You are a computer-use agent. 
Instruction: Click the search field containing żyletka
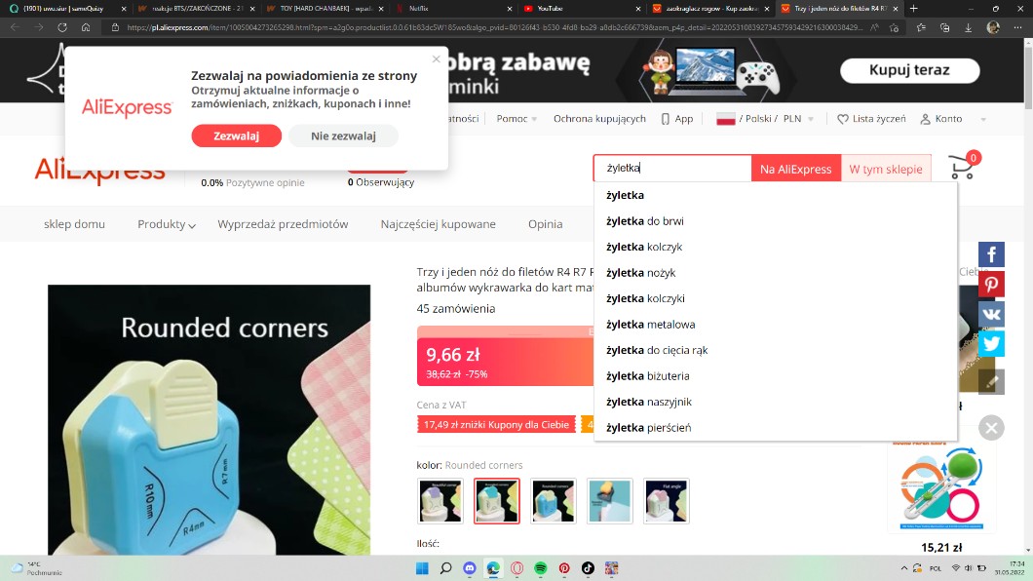coord(672,169)
